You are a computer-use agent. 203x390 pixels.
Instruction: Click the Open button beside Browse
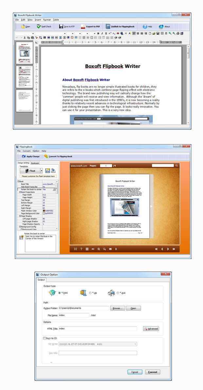click(133, 308)
